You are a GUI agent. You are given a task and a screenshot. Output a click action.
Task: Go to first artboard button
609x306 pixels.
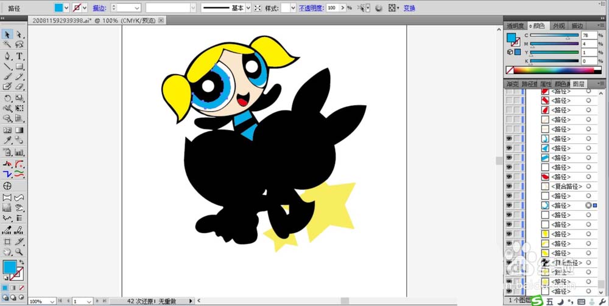[x=60, y=301]
